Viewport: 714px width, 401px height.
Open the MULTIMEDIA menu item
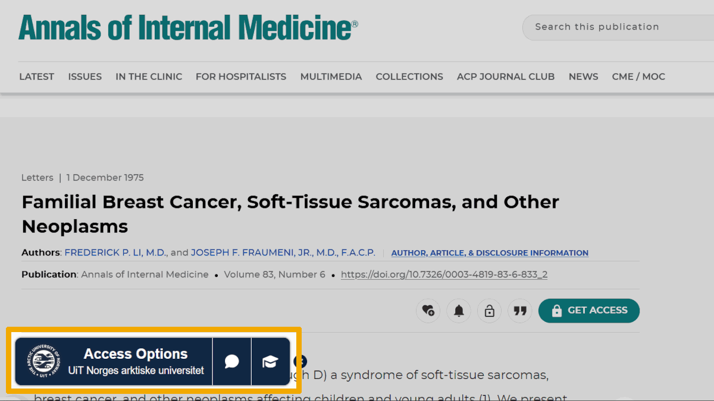331,77
